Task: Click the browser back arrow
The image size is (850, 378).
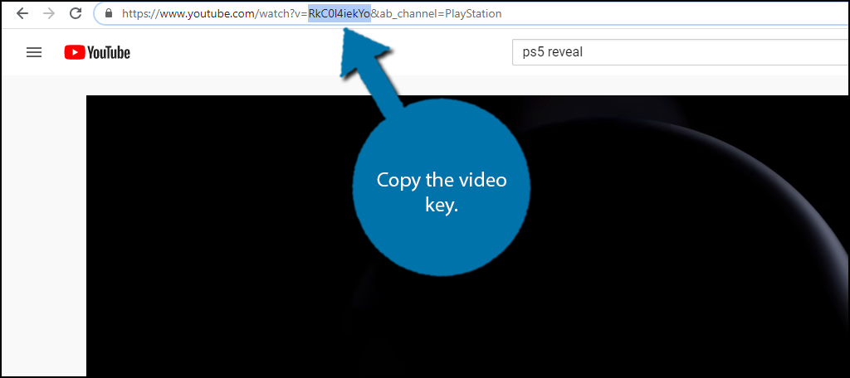Action: coord(22,13)
